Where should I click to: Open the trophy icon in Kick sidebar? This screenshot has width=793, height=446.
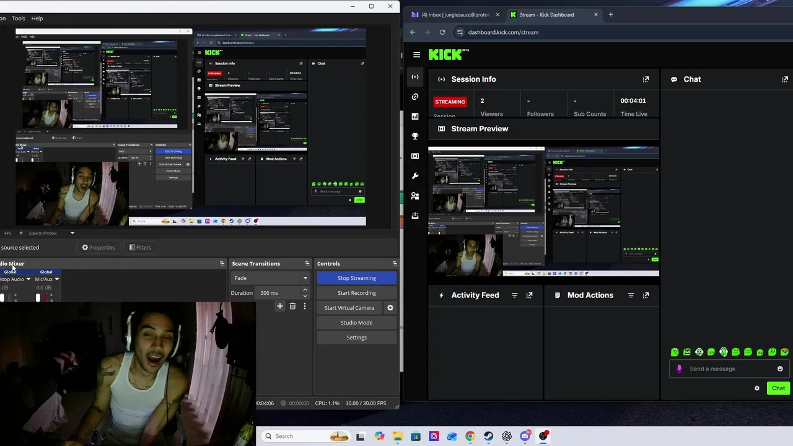click(x=415, y=136)
